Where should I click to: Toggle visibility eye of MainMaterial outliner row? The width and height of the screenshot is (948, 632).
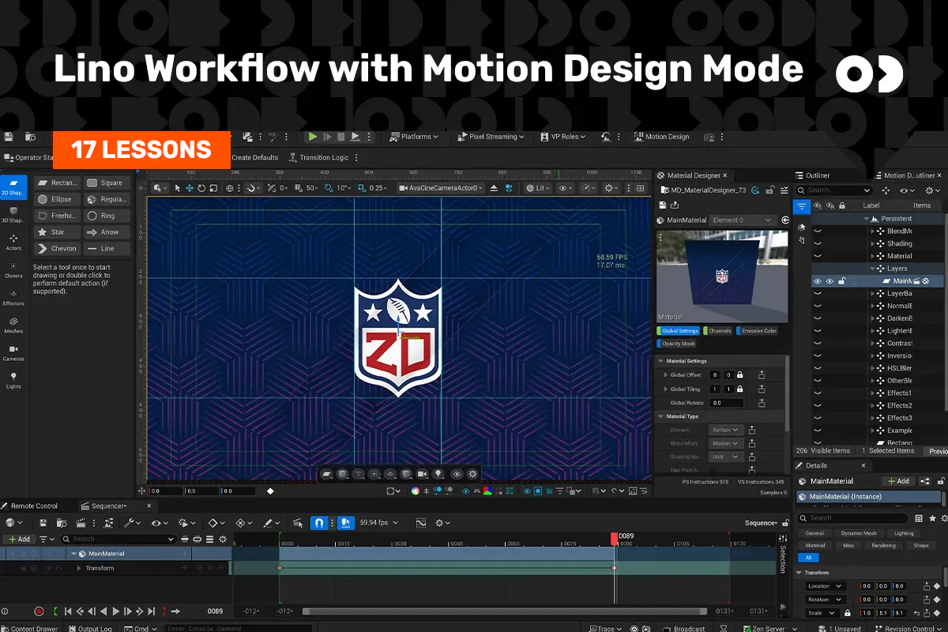point(818,281)
